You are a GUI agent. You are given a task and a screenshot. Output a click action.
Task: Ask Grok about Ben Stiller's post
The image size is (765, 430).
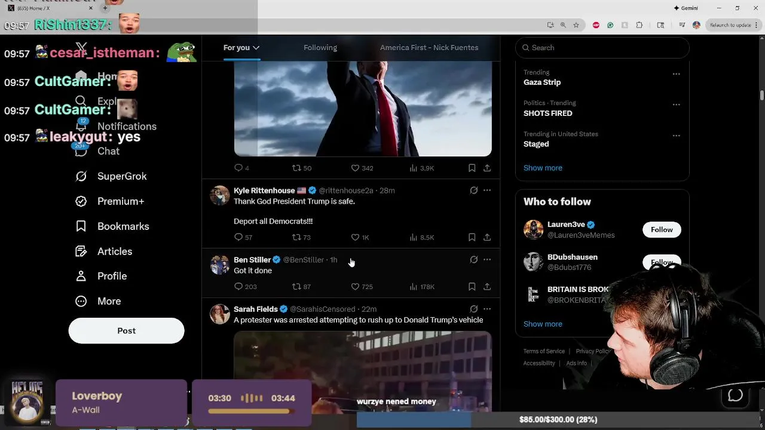[473, 260]
